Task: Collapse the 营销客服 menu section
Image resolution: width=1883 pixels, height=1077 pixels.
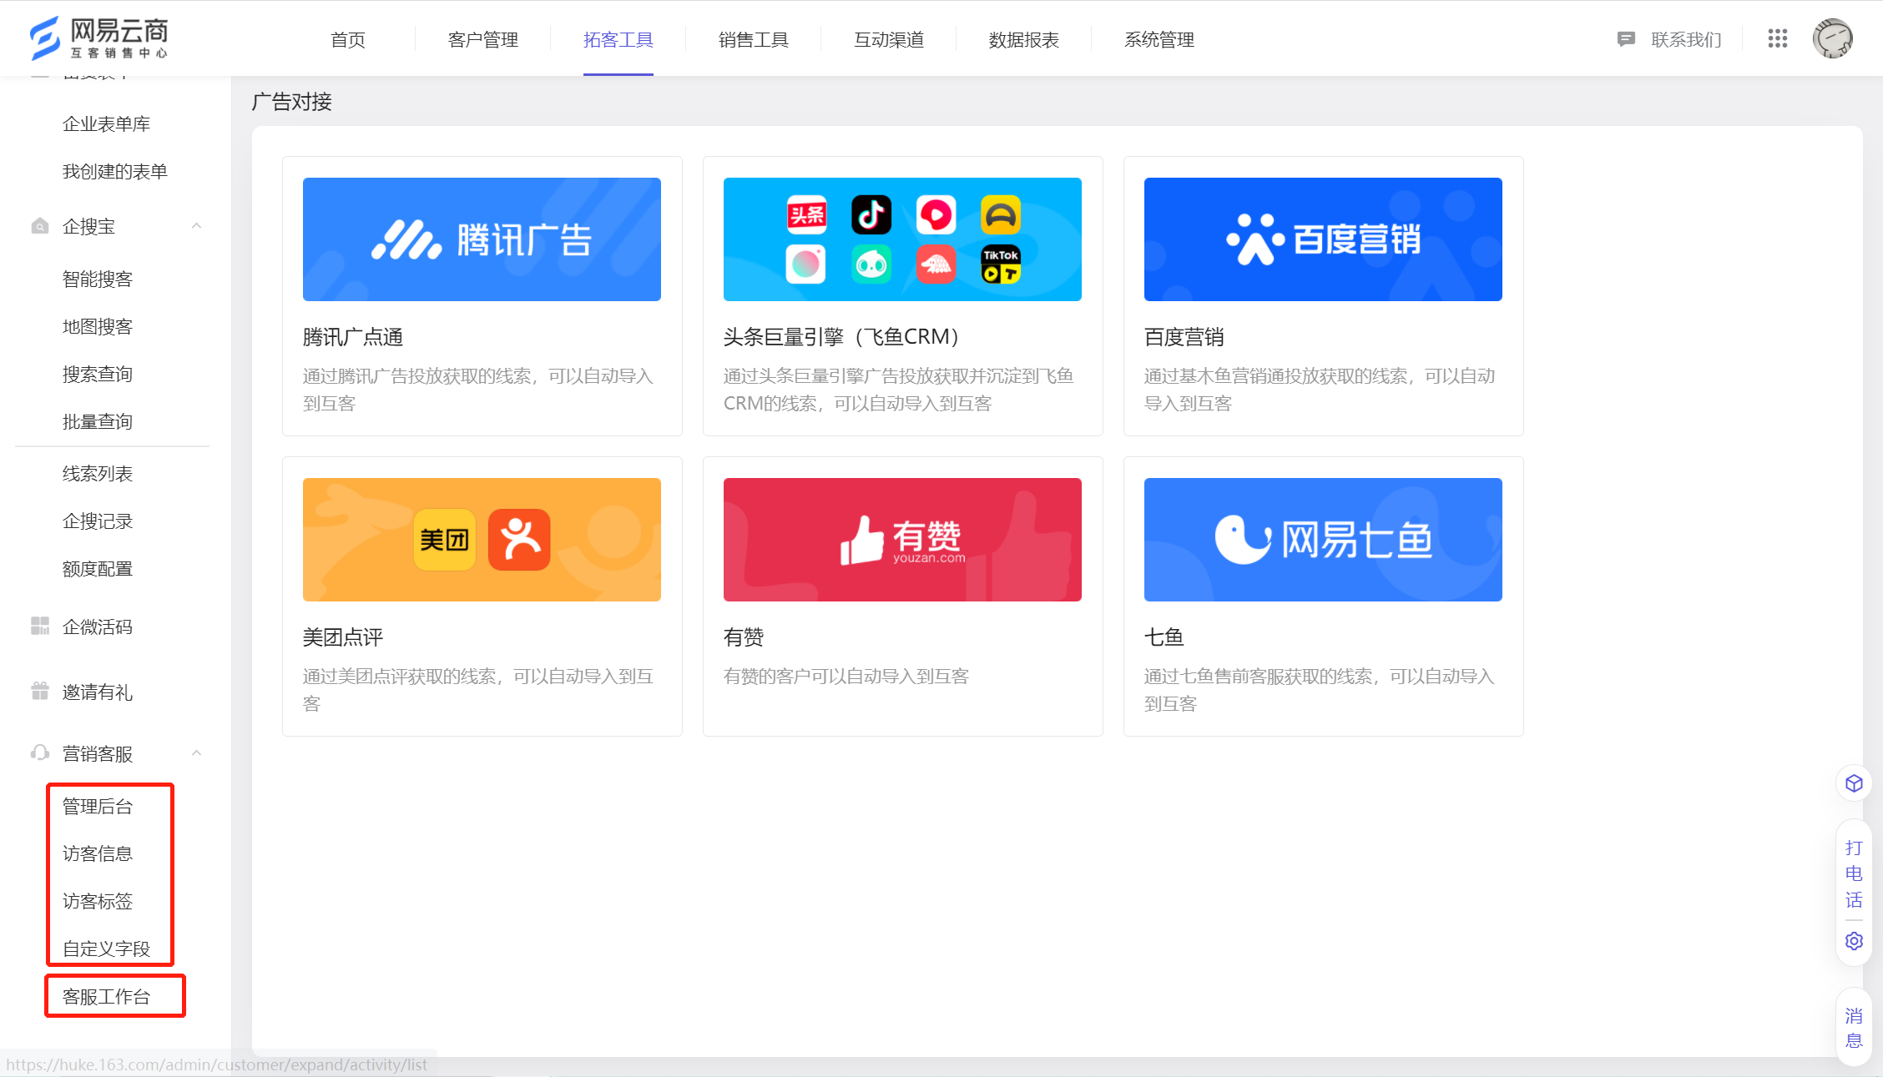Action: [x=197, y=753]
